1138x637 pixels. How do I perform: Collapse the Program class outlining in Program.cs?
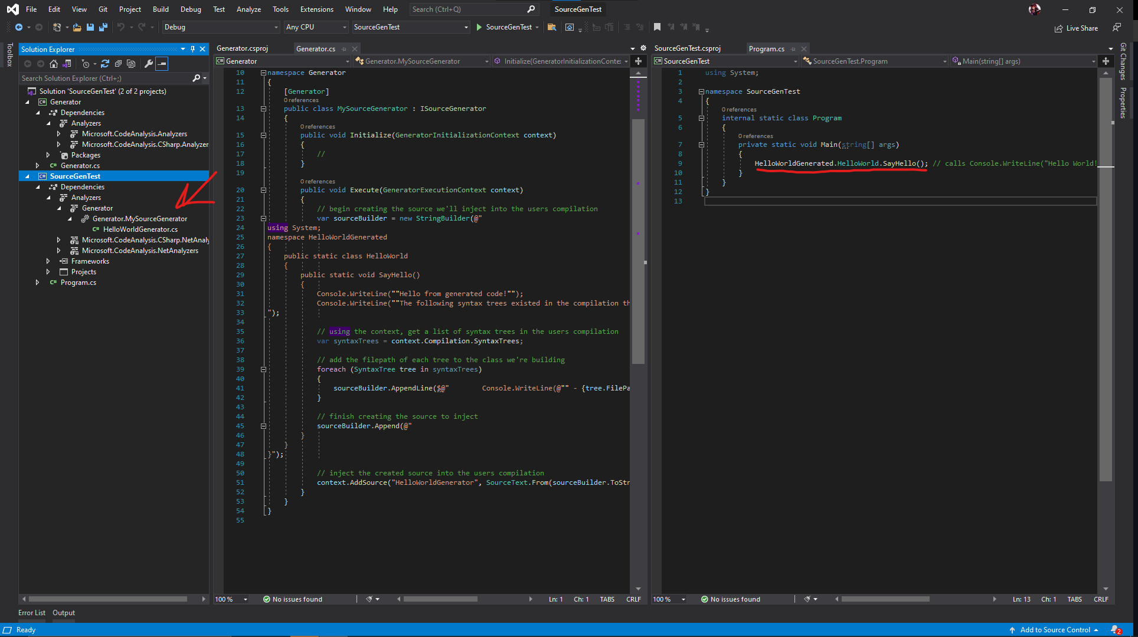click(701, 118)
